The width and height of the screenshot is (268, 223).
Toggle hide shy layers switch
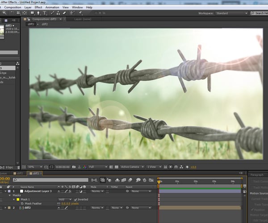pyautogui.click(x=117, y=180)
